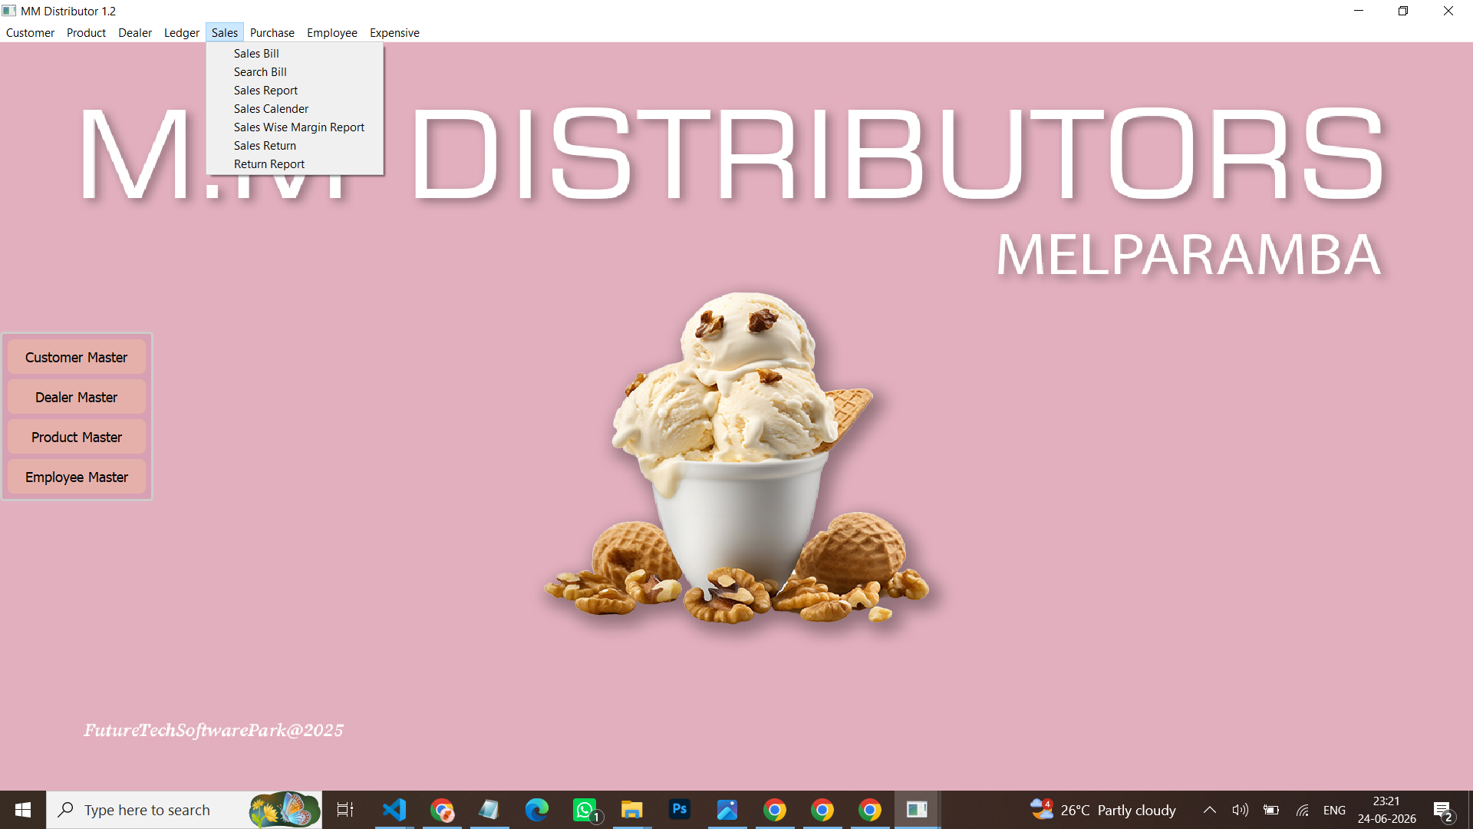Open the volume speaker icon
The image size is (1473, 829).
coord(1240,810)
